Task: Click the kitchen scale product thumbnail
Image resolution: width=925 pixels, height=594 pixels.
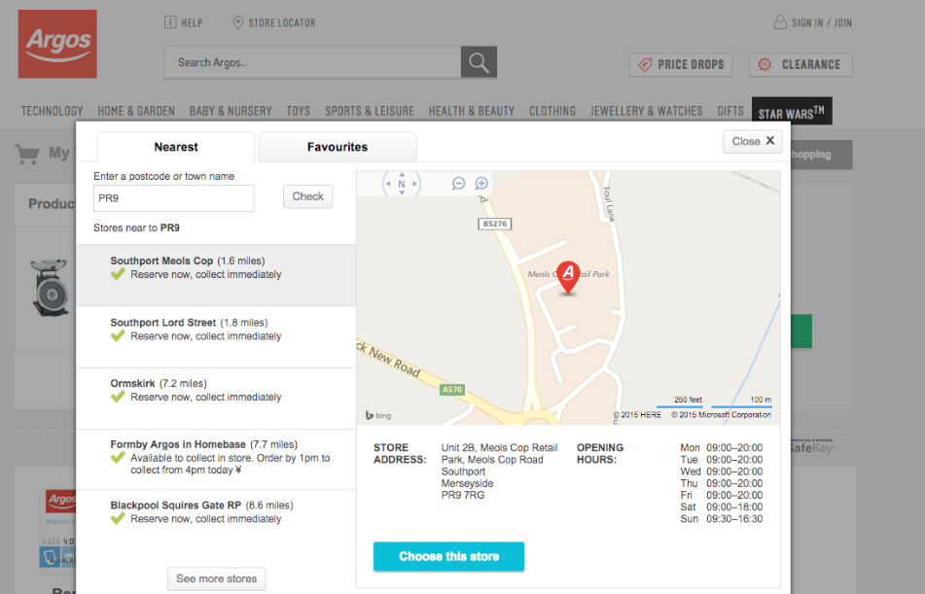Action: point(51,288)
